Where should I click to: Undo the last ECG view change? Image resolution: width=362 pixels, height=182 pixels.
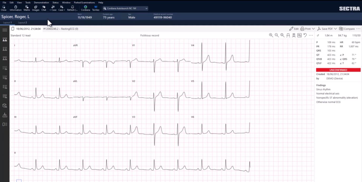[x=305, y=35]
